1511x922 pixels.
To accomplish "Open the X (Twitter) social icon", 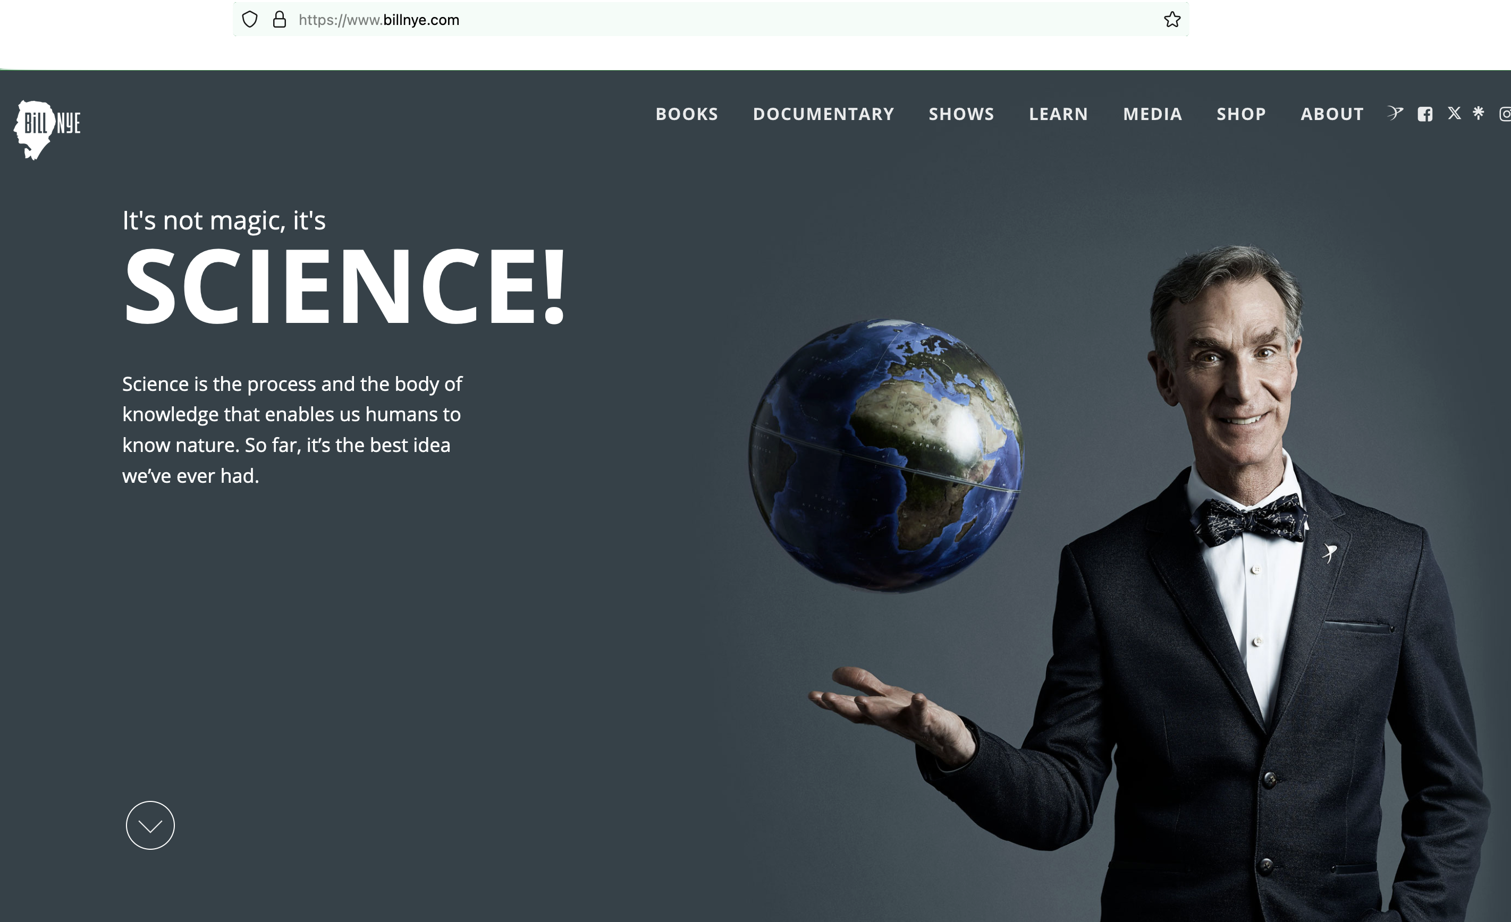I will click(1454, 113).
